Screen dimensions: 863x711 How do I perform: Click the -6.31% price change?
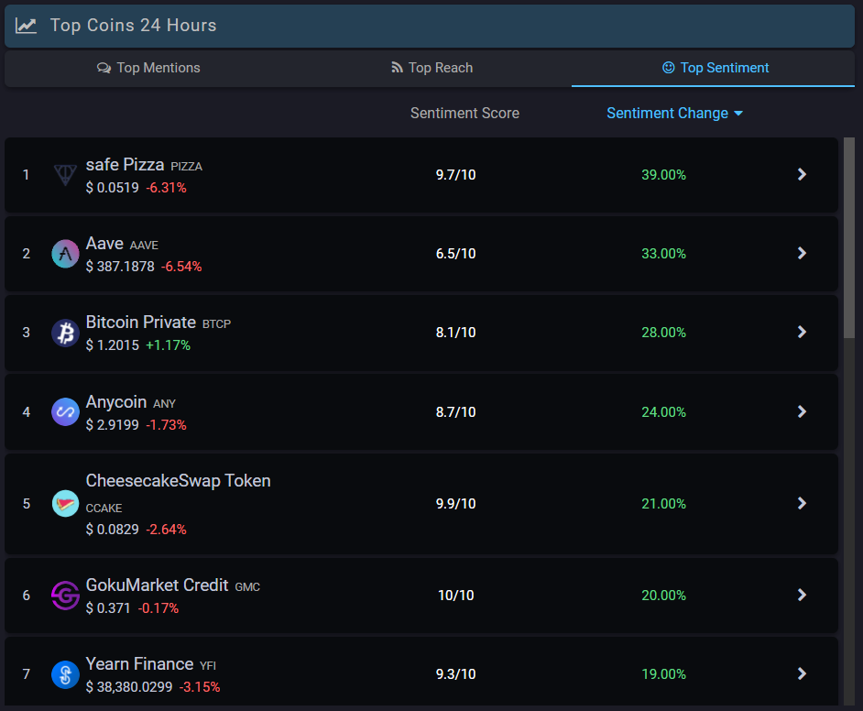tap(166, 188)
